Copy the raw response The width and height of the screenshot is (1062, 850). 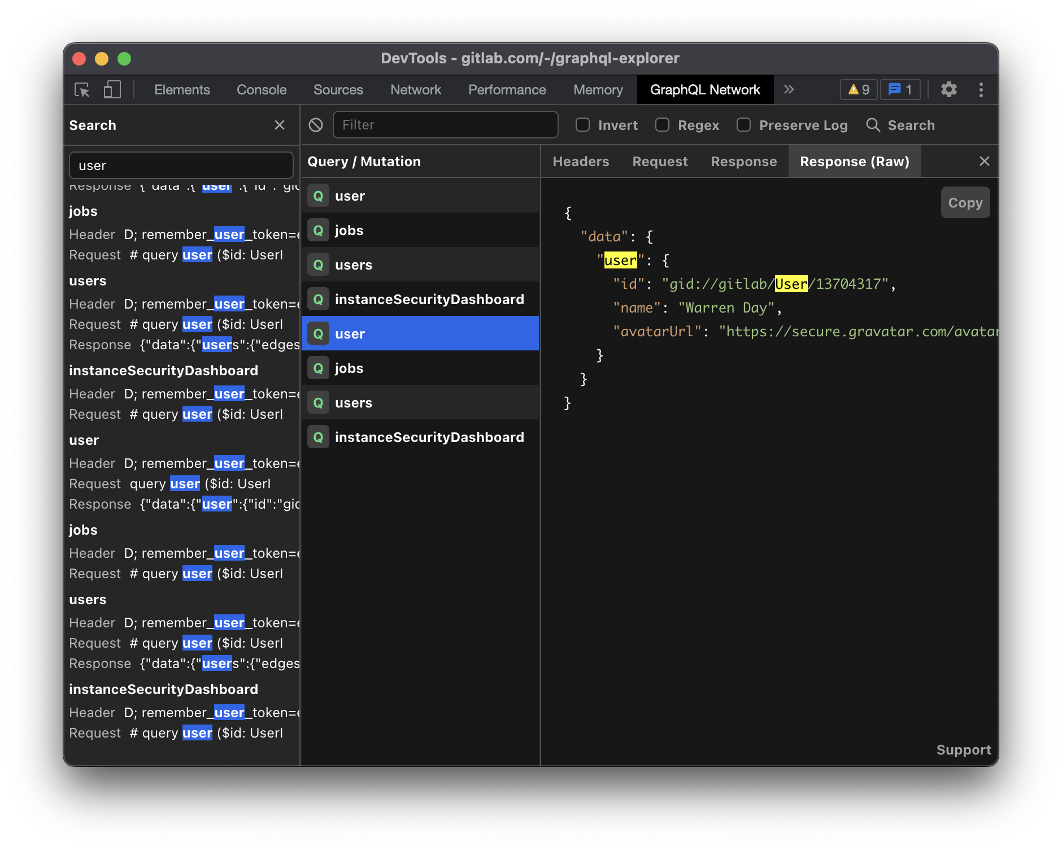click(x=965, y=202)
